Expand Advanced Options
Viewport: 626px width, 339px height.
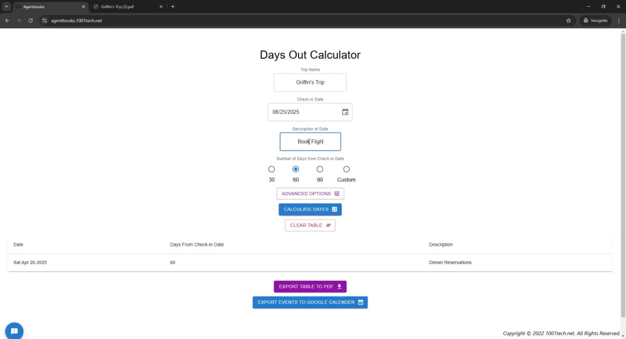pyautogui.click(x=310, y=194)
